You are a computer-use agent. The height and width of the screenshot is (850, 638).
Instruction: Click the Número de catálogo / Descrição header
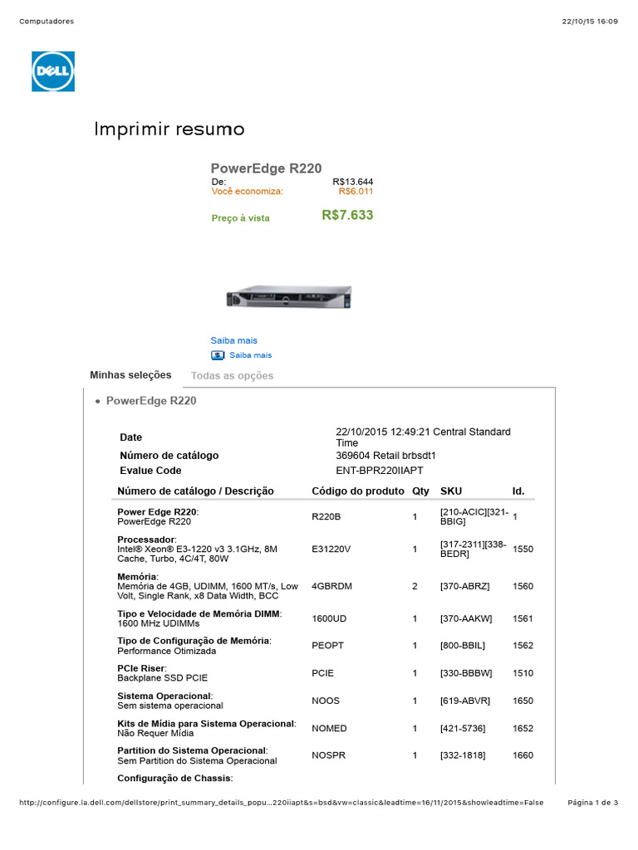click(x=195, y=491)
